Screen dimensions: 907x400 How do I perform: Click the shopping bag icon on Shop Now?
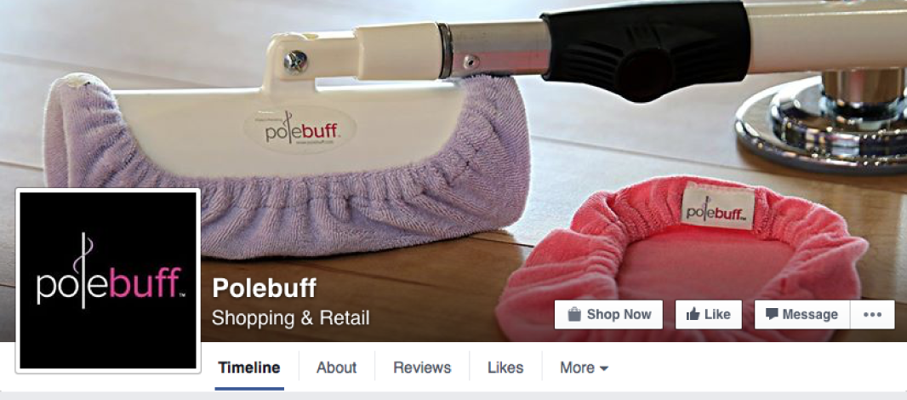(x=573, y=314)
